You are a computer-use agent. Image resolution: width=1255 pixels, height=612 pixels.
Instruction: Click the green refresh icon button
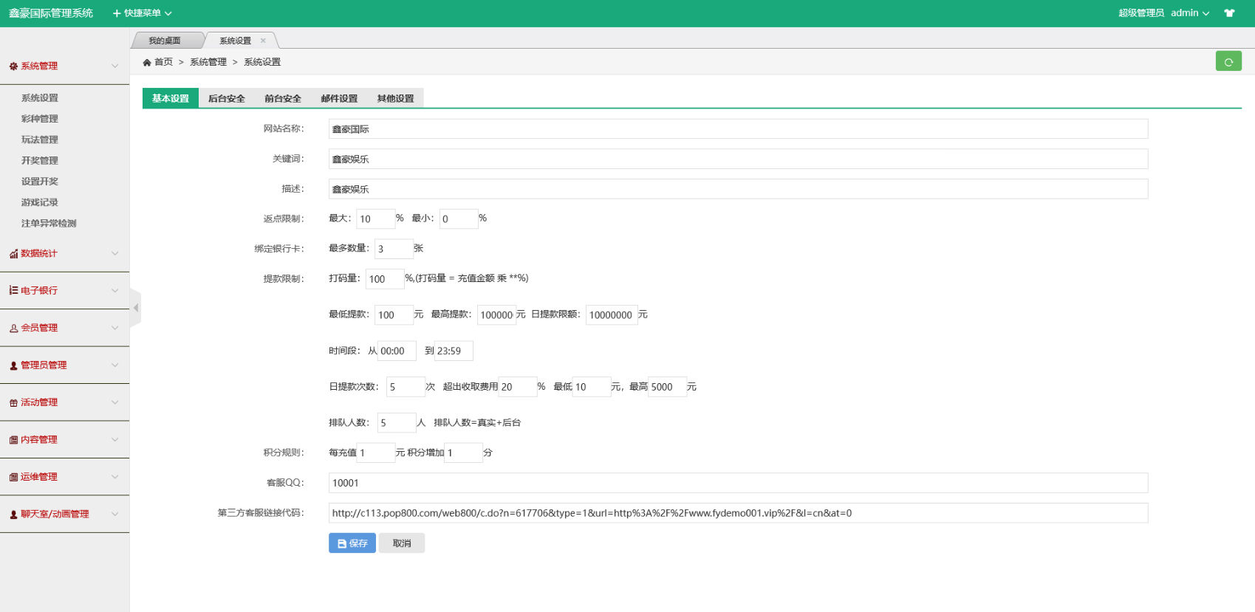click(1228, 62)
